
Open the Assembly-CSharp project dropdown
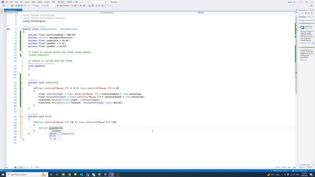click(52, 13)
